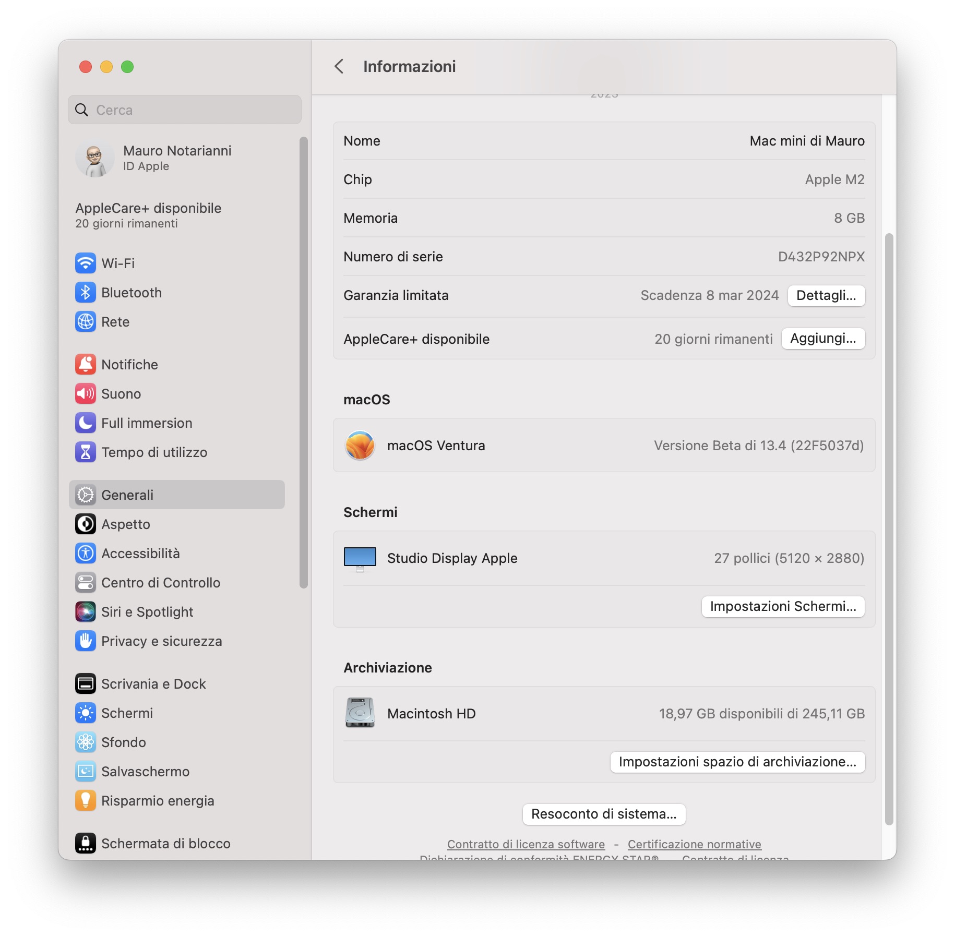
Task: Open Wi-Fi settings icon
Action: click(x=85, y=263)
